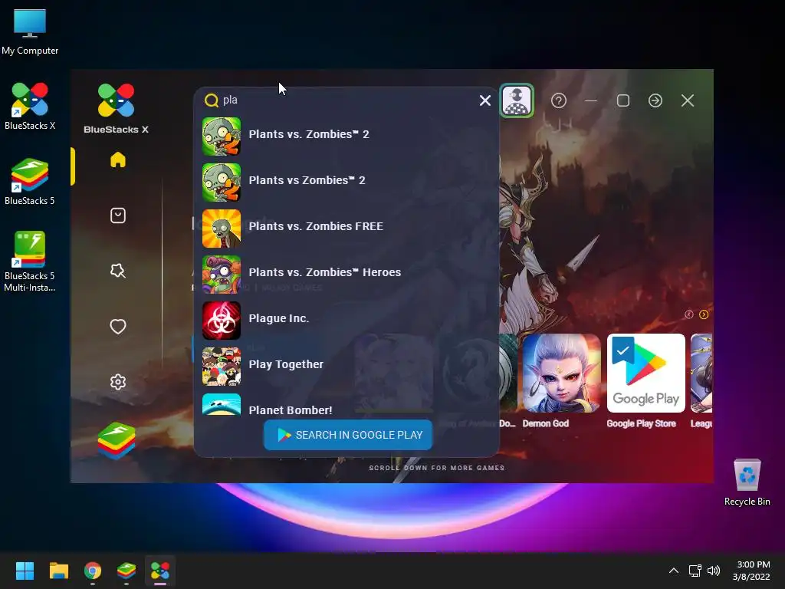This screenshot has width=785, height=589.
Task: Open Windows Start menu
Action: point(25,571)
